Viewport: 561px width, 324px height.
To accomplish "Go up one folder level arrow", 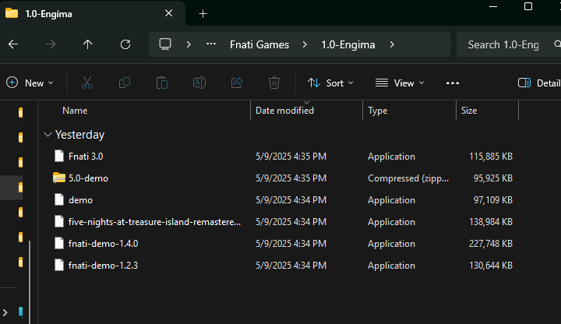I will 87,44.
